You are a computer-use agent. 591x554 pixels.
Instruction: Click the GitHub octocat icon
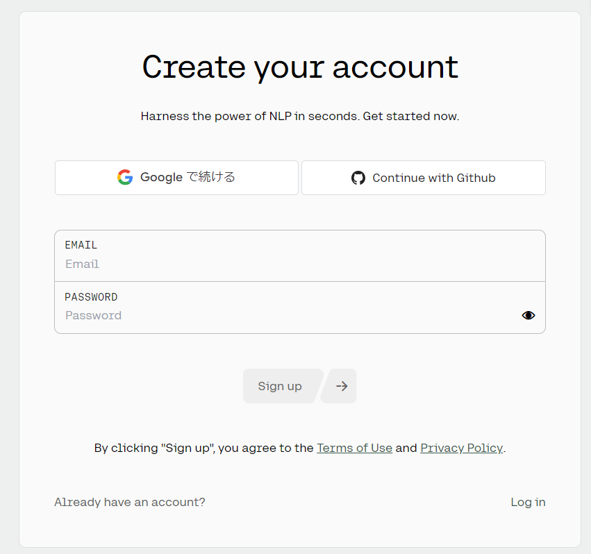[x=358, y=178]
